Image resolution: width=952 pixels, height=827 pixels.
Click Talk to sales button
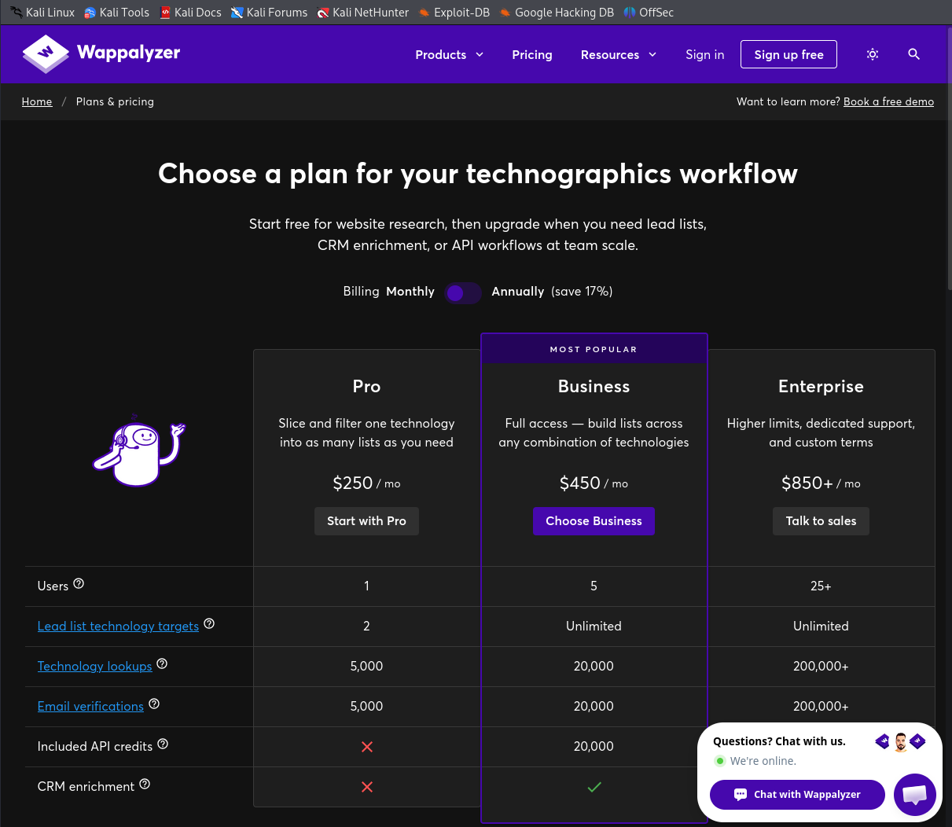[x=821, y=521]
